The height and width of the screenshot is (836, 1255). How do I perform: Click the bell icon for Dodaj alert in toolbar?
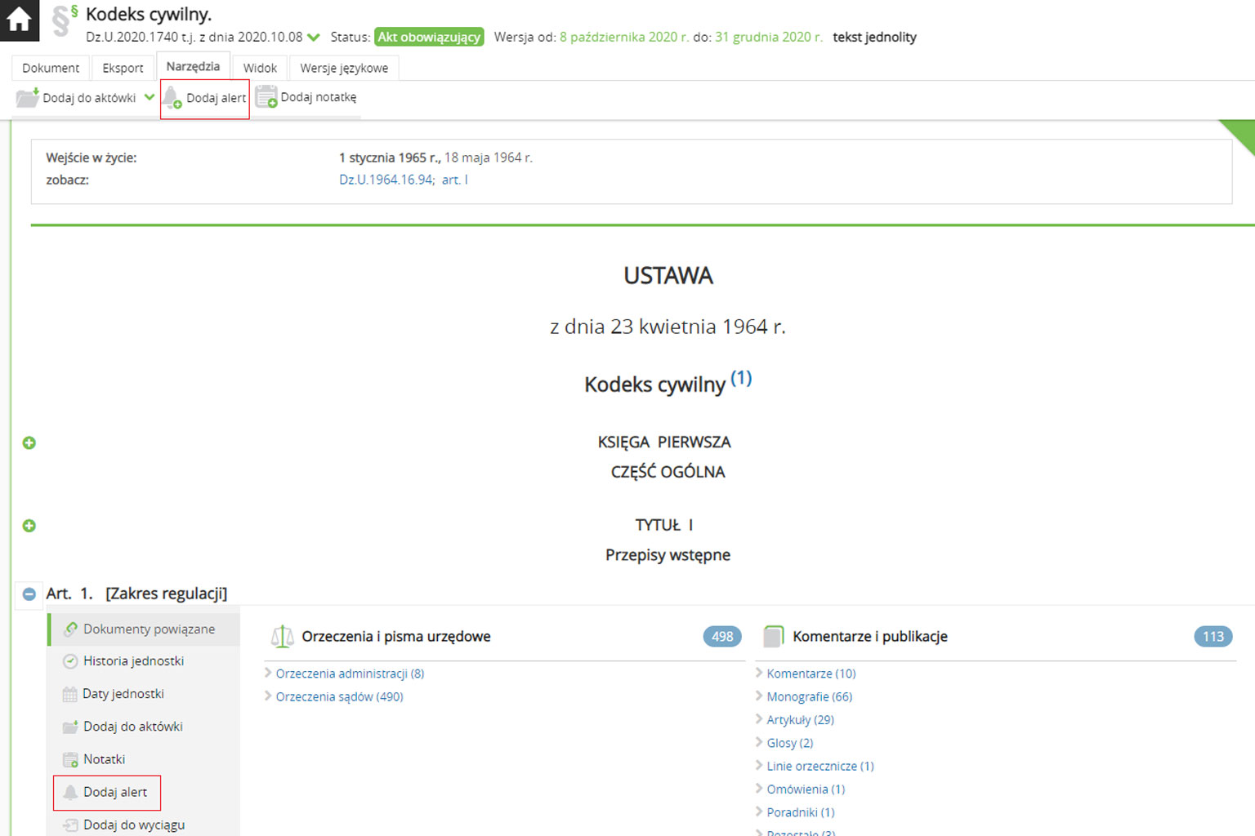172,98
